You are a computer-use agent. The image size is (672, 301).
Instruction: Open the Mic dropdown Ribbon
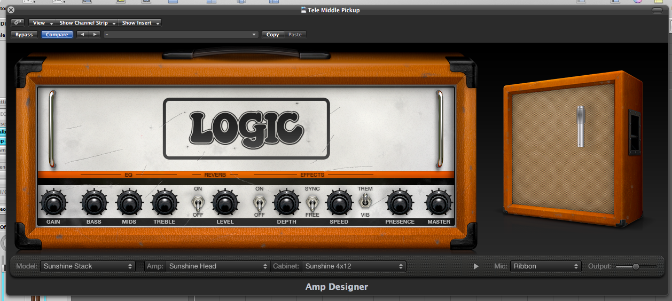(x=545, y=266)
